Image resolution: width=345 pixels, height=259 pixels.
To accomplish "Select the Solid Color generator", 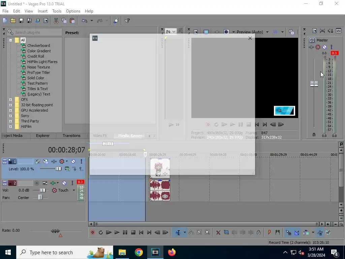I will (x=36, y=78).
